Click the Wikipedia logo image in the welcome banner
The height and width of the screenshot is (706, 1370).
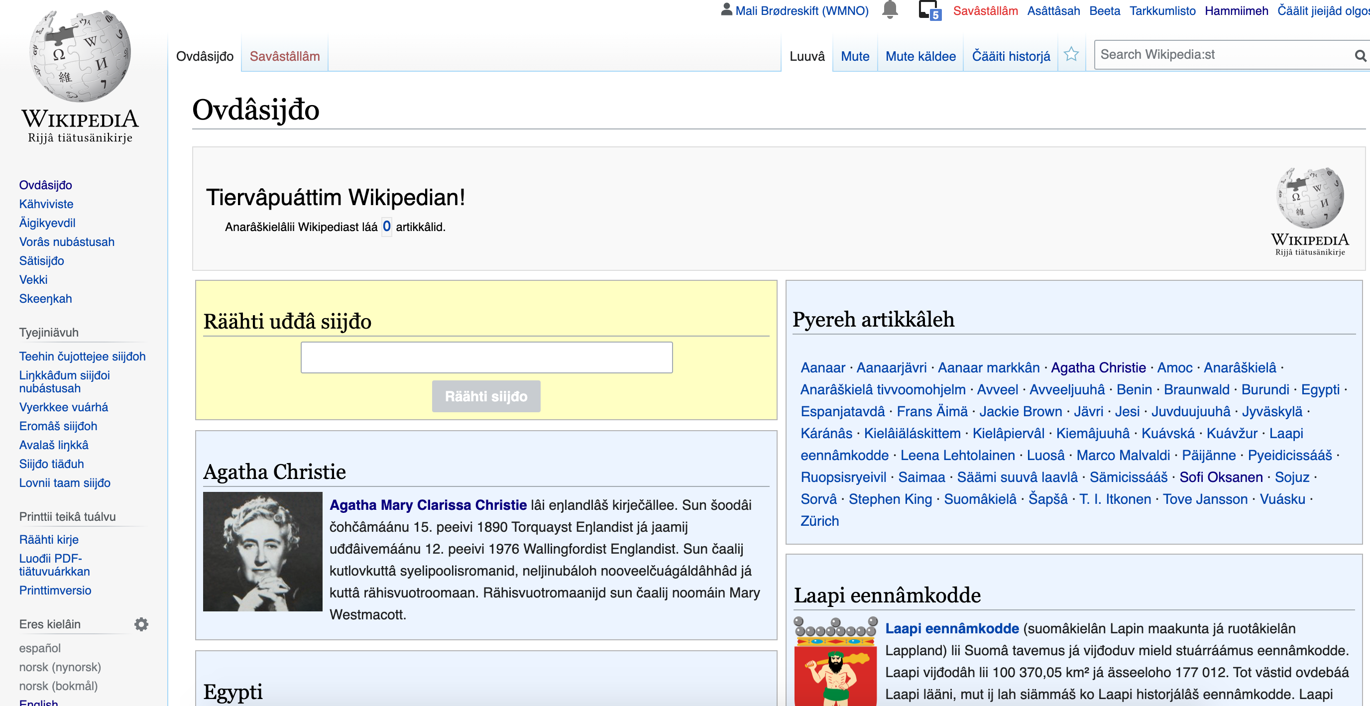[x=1310, y=212]
